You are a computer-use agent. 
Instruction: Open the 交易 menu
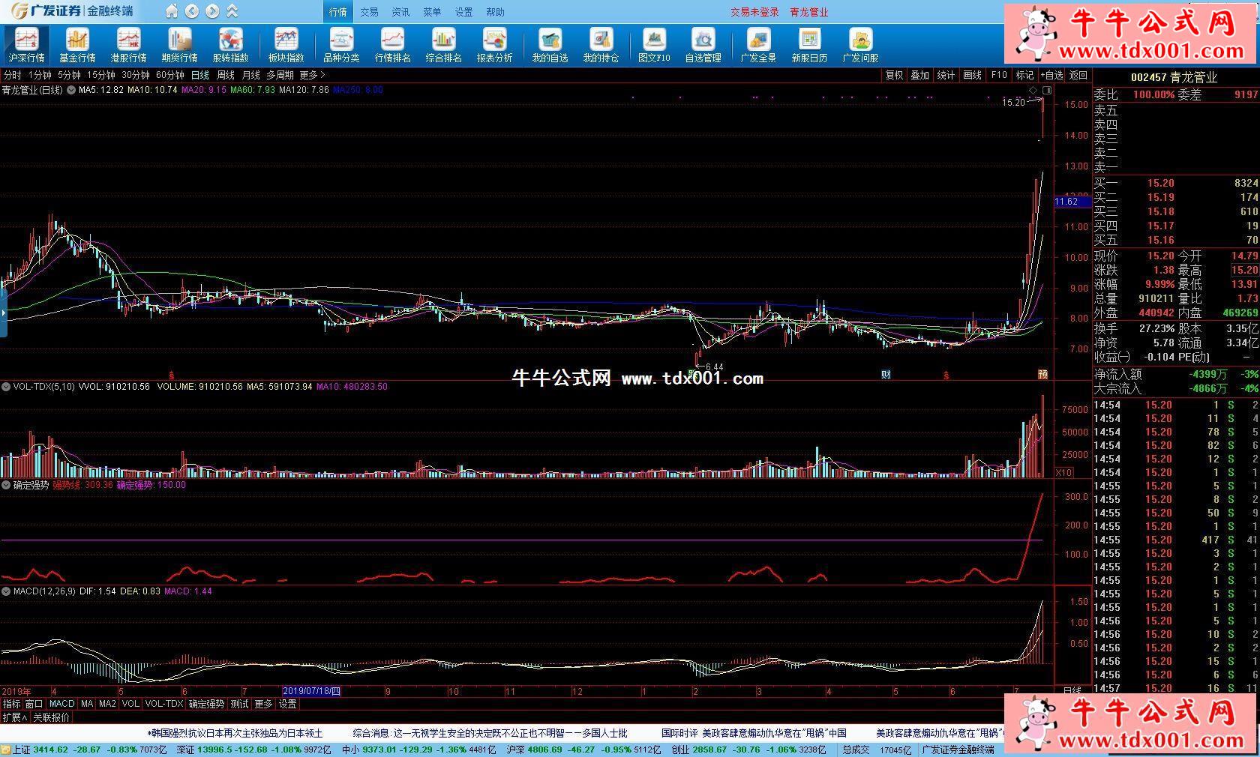pyautogui.click(x=369, y=12)
